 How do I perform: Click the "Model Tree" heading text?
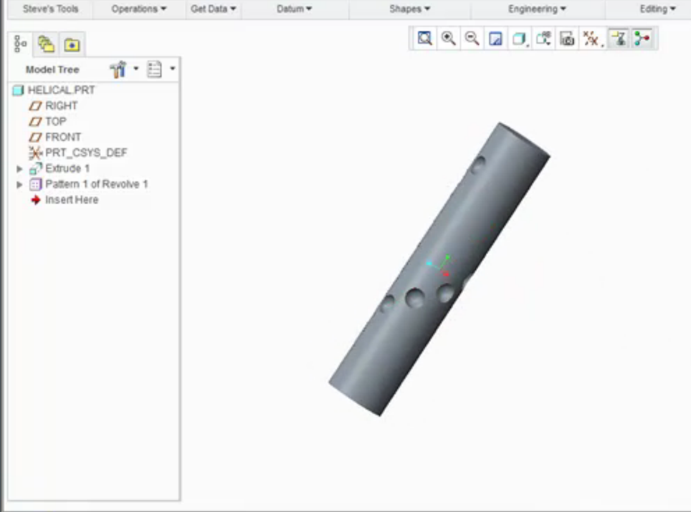point(52,69)
